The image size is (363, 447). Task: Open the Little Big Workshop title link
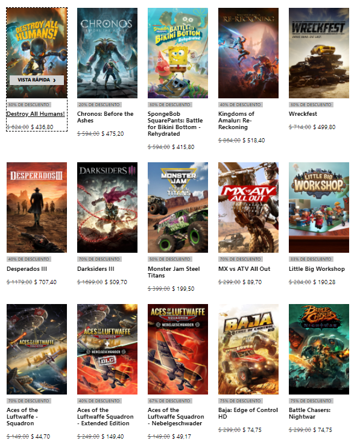click(x=317, y=269)
